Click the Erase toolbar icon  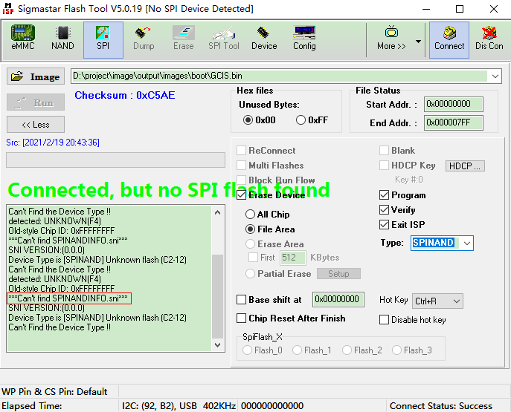(184, 39)
